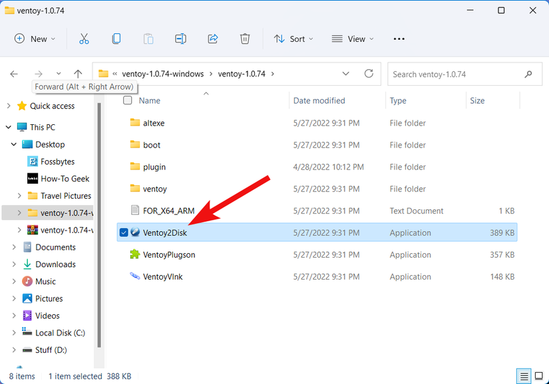The image size is (549, 384).
Task: Go back with the left arrow
Action: coord(14,74)
